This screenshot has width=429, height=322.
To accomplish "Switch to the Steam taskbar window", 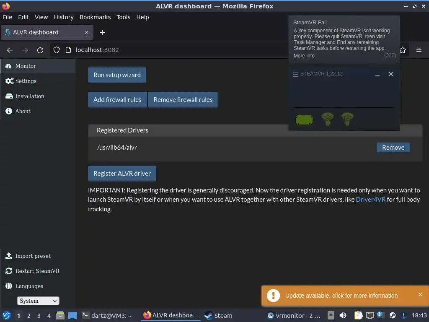I will point(219,315).
